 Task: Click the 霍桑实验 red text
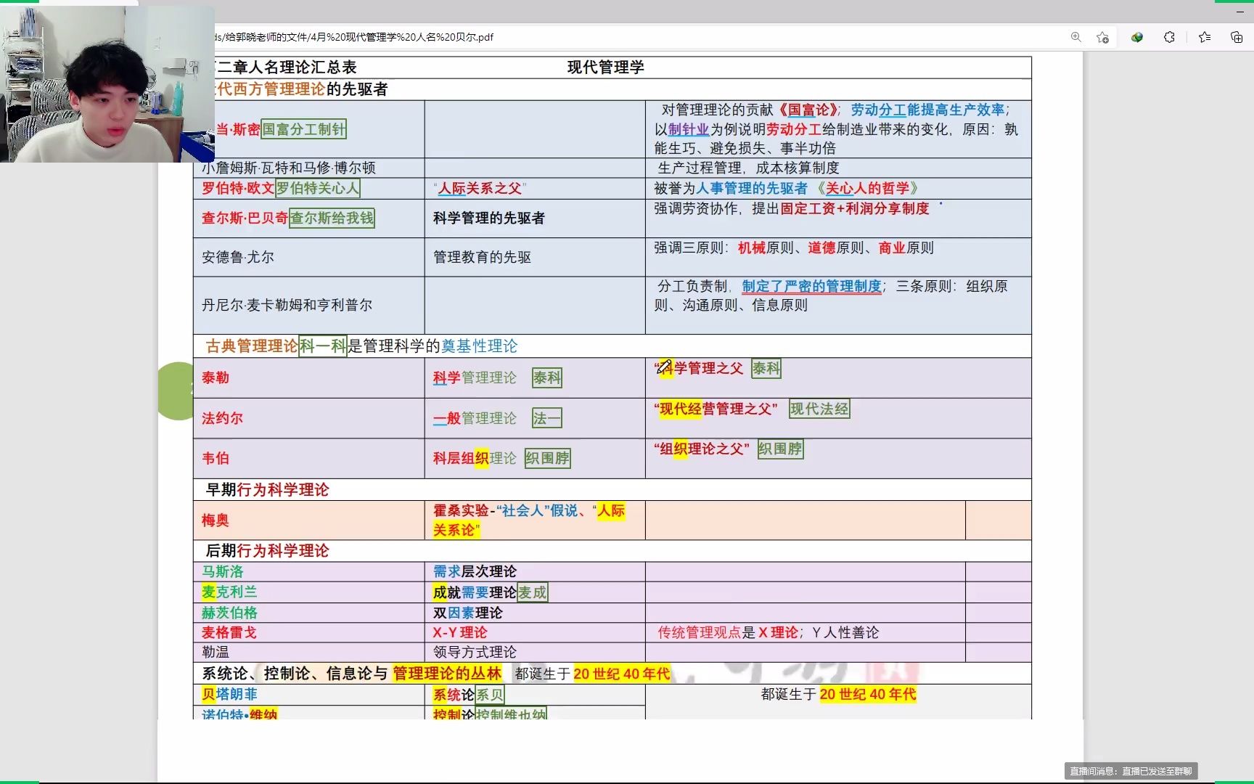tap(461, 510)
